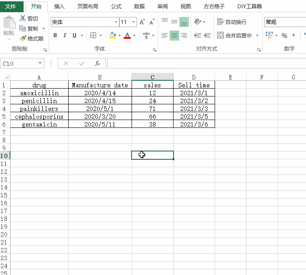The height and width of the screenshot is (275, 306).
Task: Open the 方方格子 add-in tab
Action: 214,7
